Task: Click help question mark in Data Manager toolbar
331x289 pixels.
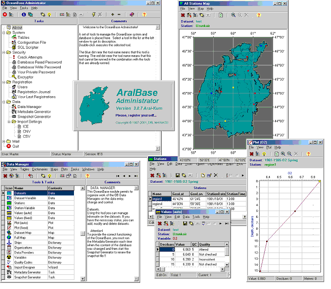Action: pyautogui.click(x=87, y=176)
